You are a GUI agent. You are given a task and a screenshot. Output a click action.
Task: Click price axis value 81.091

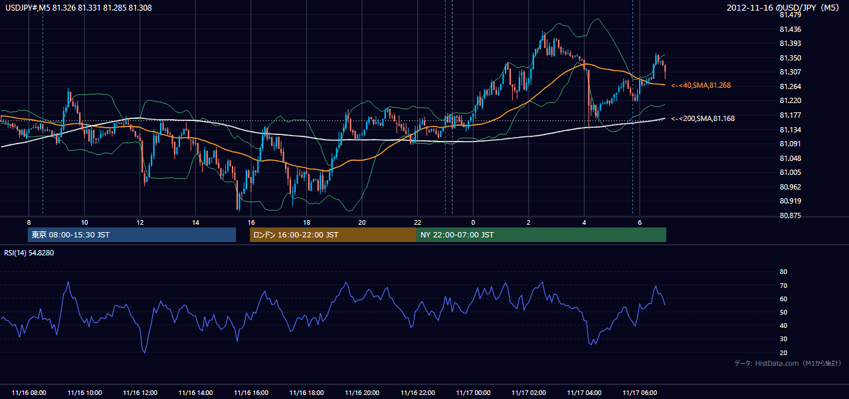(791, 144)
